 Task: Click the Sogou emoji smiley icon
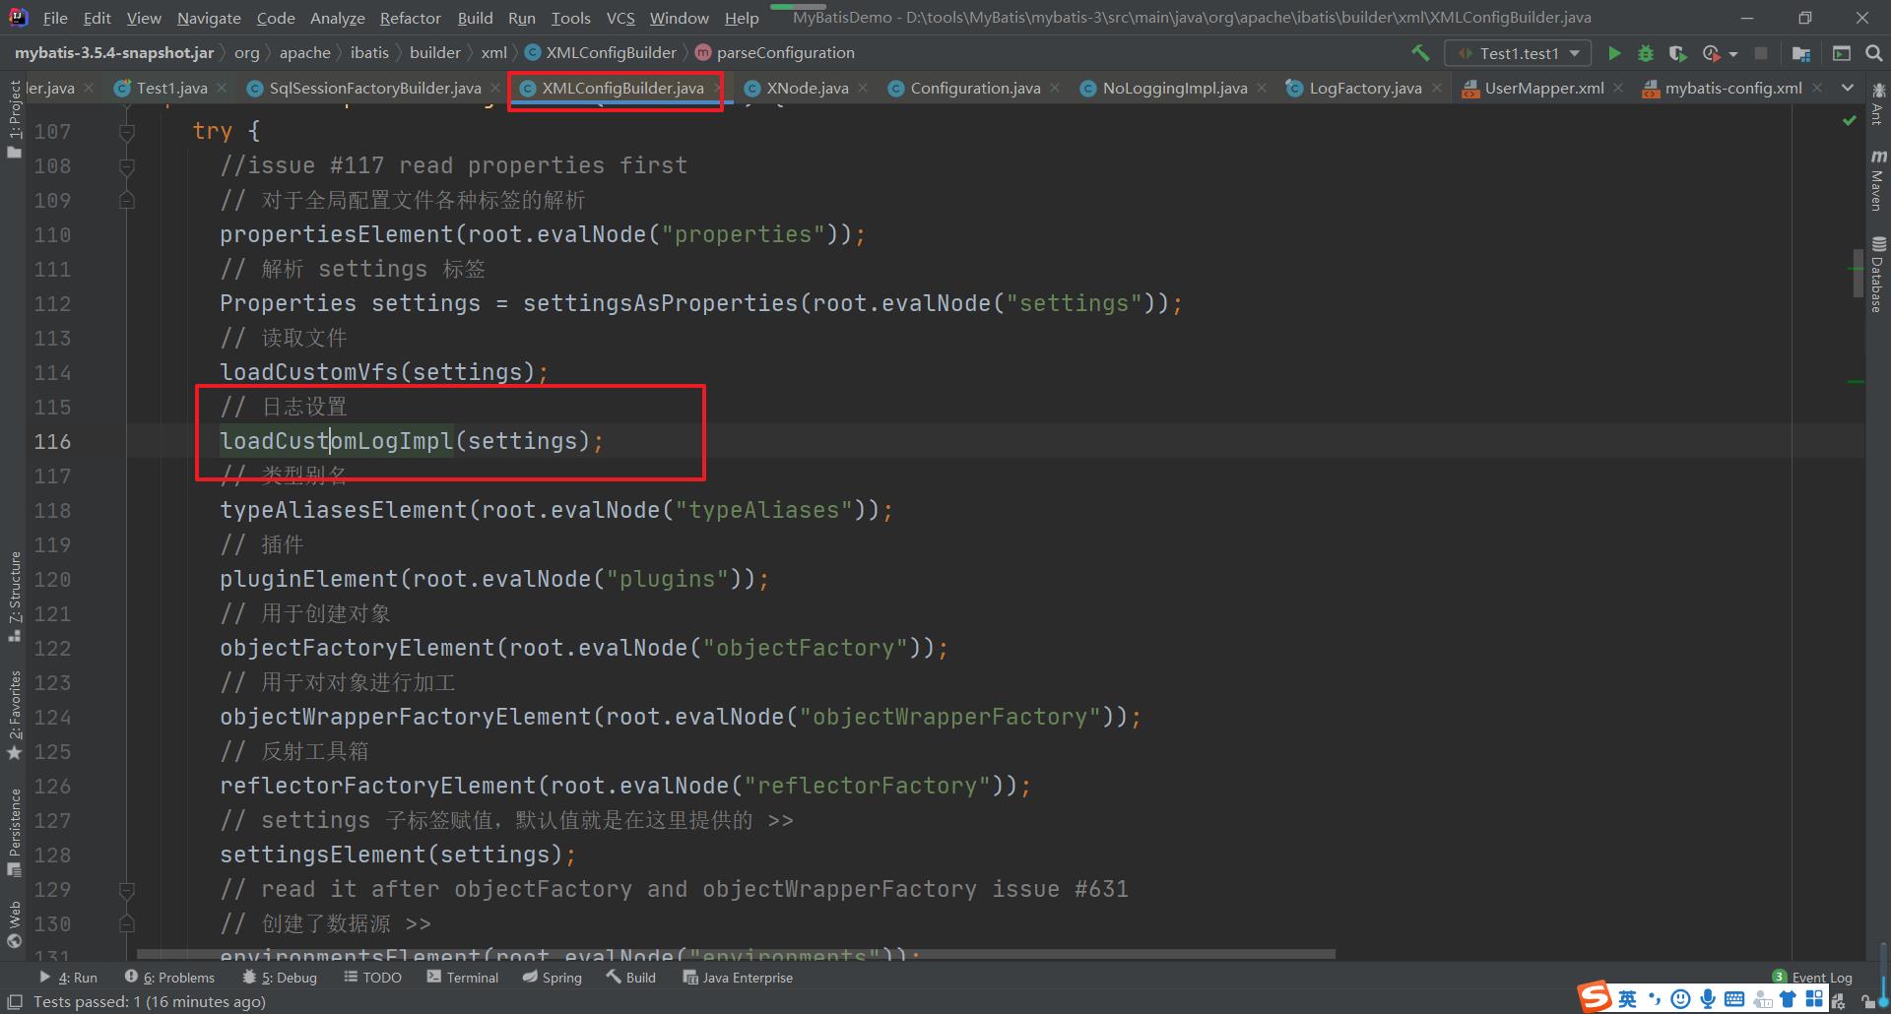click(1680, 999)
